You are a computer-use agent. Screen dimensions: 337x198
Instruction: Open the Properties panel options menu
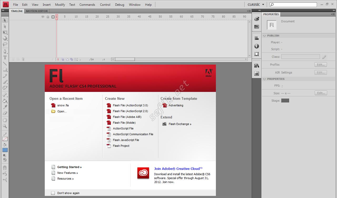coord(333,14)
